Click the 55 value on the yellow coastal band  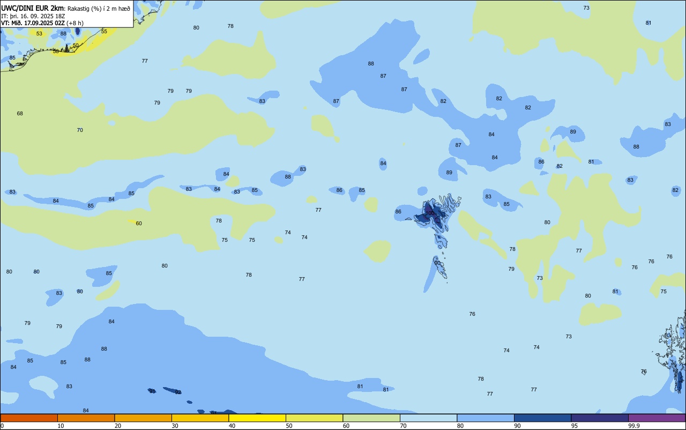click(x=104, y=32)
